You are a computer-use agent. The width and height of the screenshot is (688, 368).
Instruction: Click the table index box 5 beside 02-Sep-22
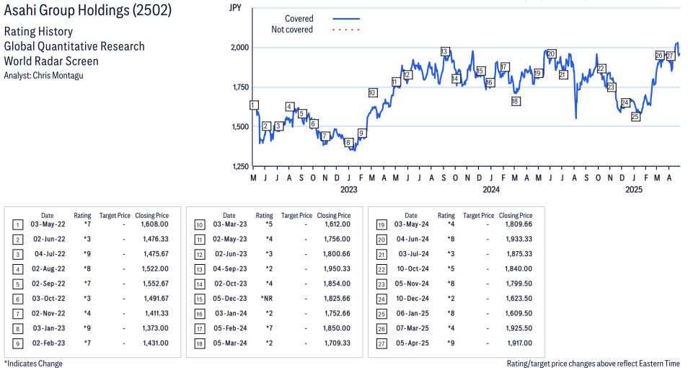(x=17, y=284)
